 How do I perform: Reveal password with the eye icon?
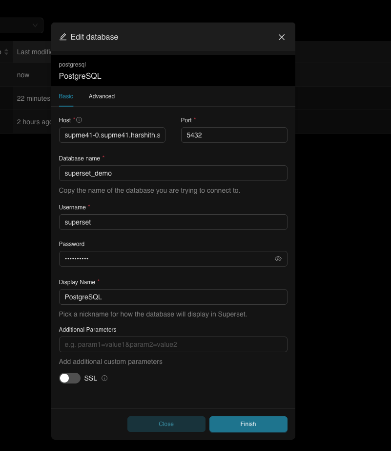[x=278, y=259]
